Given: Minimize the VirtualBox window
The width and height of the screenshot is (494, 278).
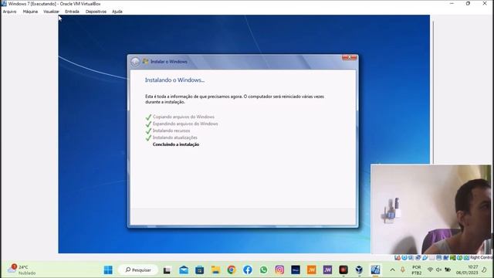Looking at the screenshot, I should [x=452, y=3].
